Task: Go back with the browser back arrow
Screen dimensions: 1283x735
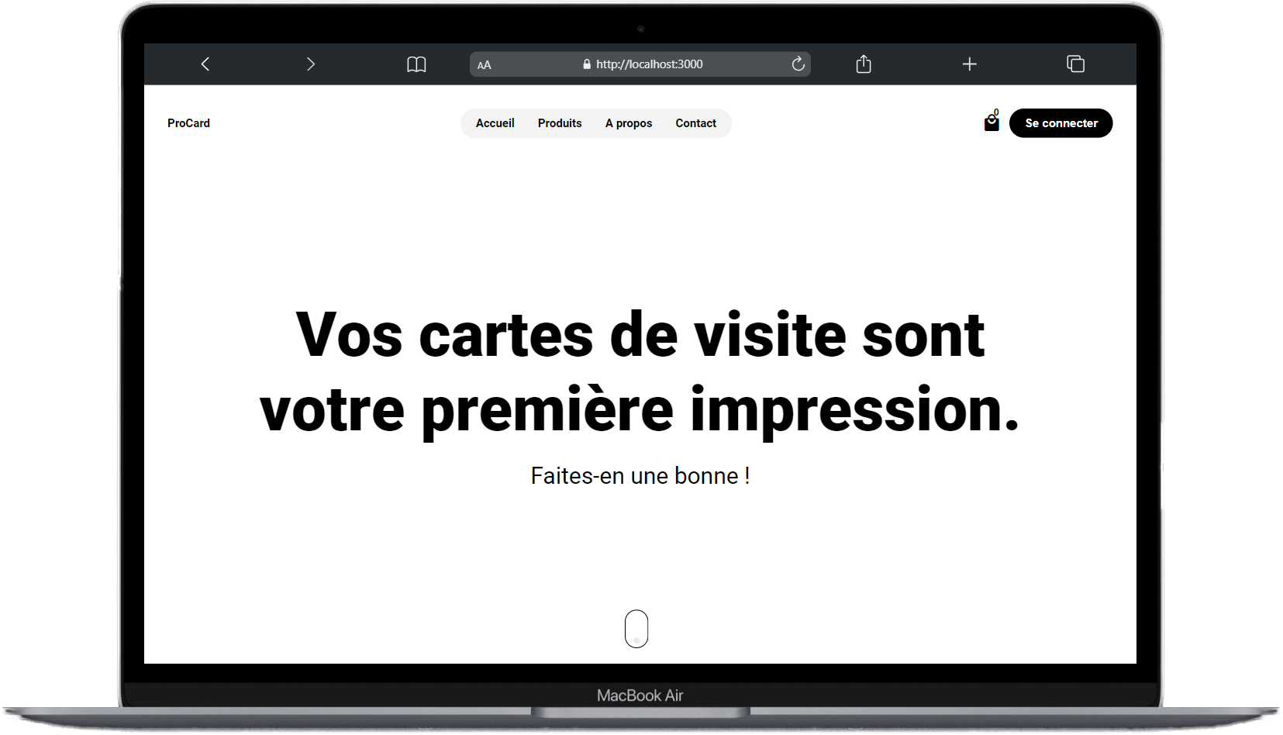Action: (205, 64)
